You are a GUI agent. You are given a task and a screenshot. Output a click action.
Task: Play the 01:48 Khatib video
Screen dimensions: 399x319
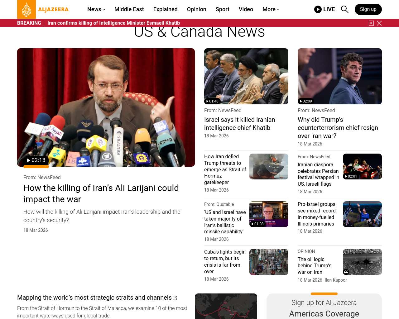coord(212,101)
